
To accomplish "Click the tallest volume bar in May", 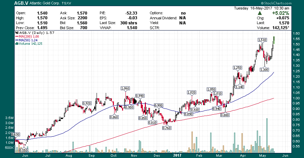I will (x=267, y=136).
